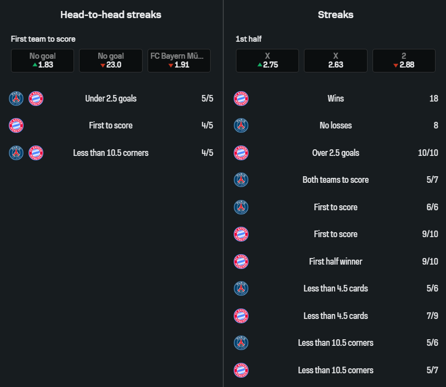Click the Head-to-head streaks heading
The height and width of the screenshot is (387, 446).
111,15
